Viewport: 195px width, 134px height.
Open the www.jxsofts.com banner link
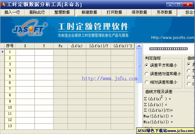click(173, 37)
